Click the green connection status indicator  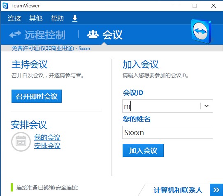pos(12,187)
